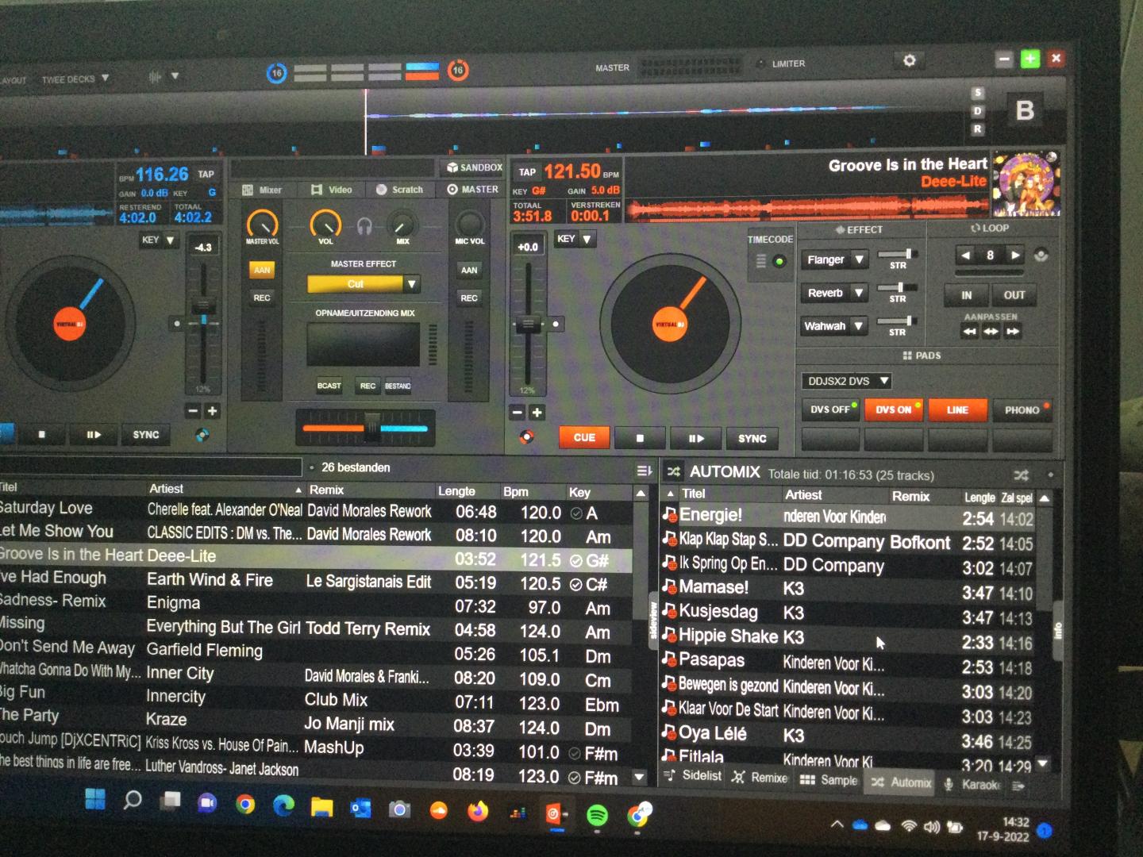The width and height of the screenshot is (1143, 857).
Task: Click the VirtualDJ taskbar icon
Action: tap(556, 813)
